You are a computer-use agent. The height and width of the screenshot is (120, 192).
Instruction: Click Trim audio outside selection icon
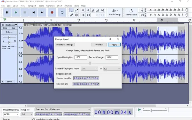click(83, 15)
